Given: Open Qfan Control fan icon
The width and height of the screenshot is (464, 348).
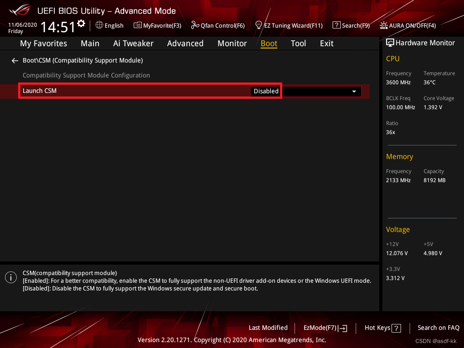Looking at the screenshot, I should click(x=195, y=25).
